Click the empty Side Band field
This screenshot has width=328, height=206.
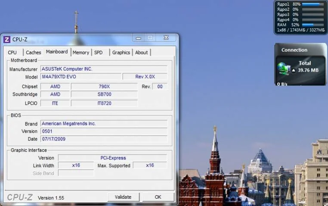pos(76,173)
